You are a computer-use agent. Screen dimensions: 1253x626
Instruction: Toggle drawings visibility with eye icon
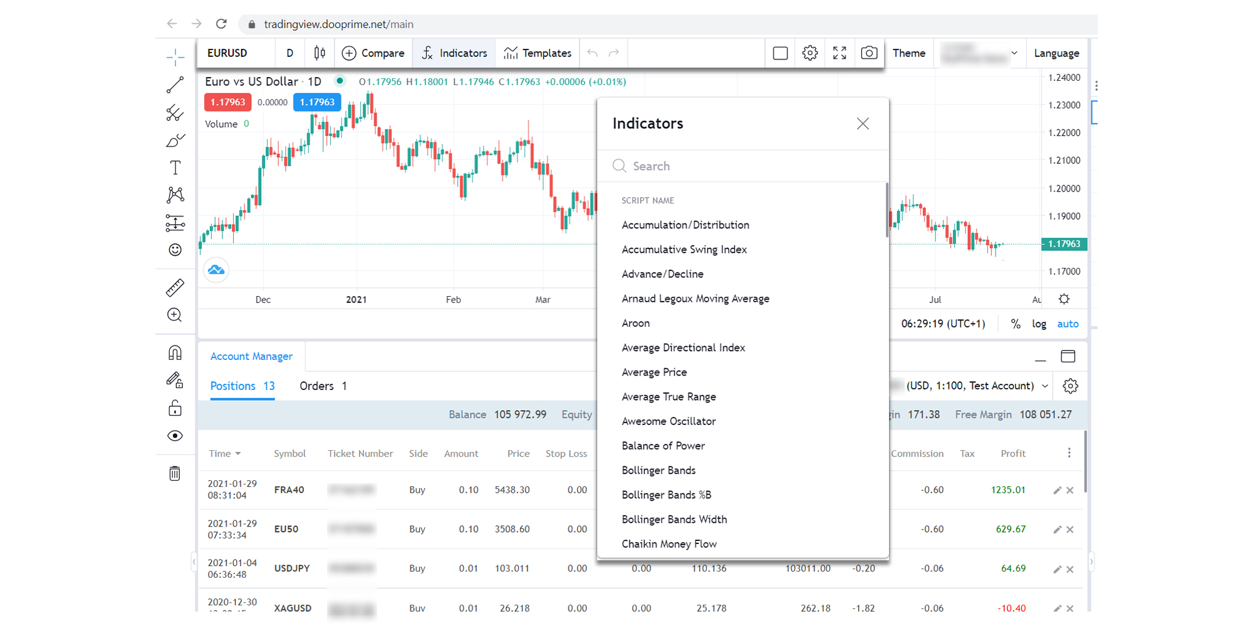click(x=175, y=436)
